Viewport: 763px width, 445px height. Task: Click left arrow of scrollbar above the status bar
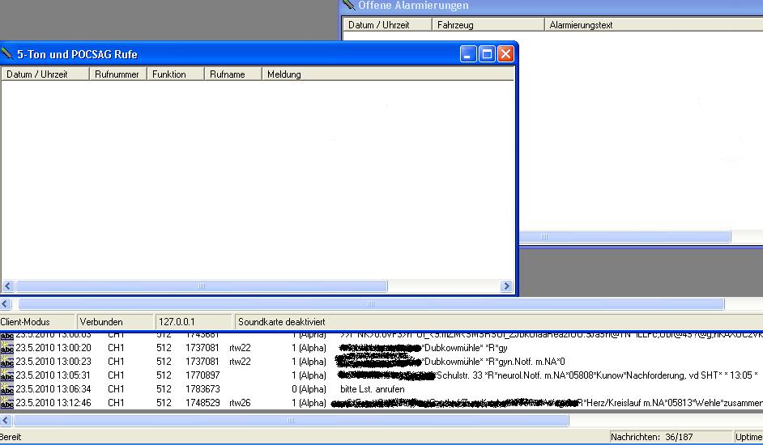(x=6, y=304)
